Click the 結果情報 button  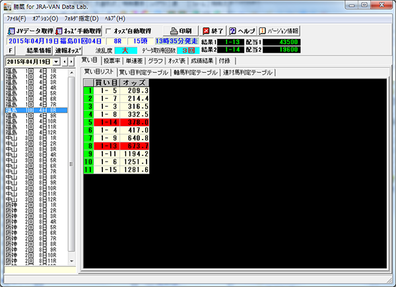click(39, 51)
